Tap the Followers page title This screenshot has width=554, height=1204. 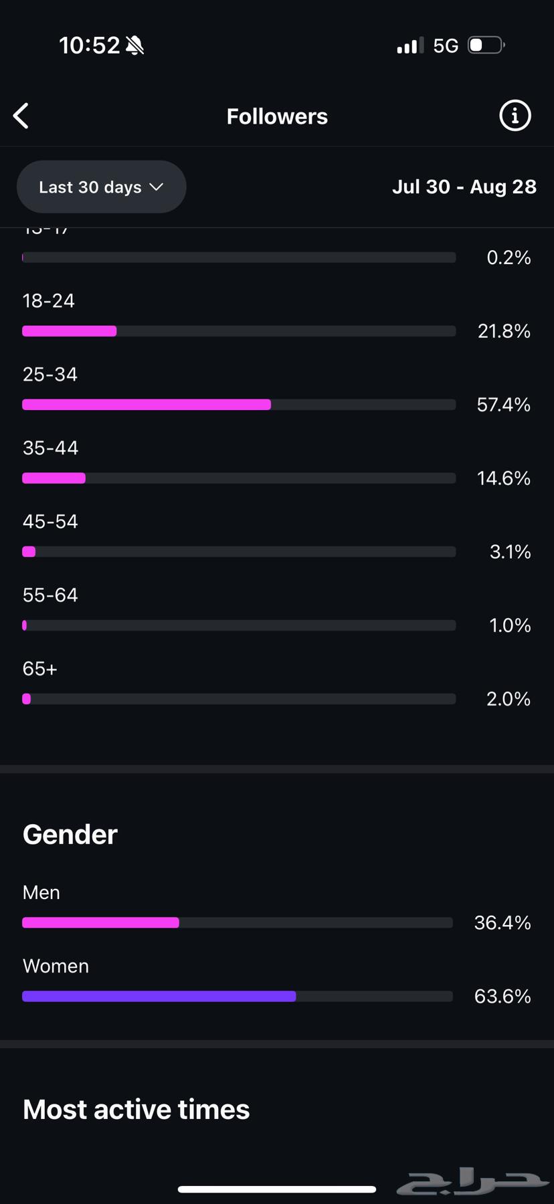(x=277, y=116)
